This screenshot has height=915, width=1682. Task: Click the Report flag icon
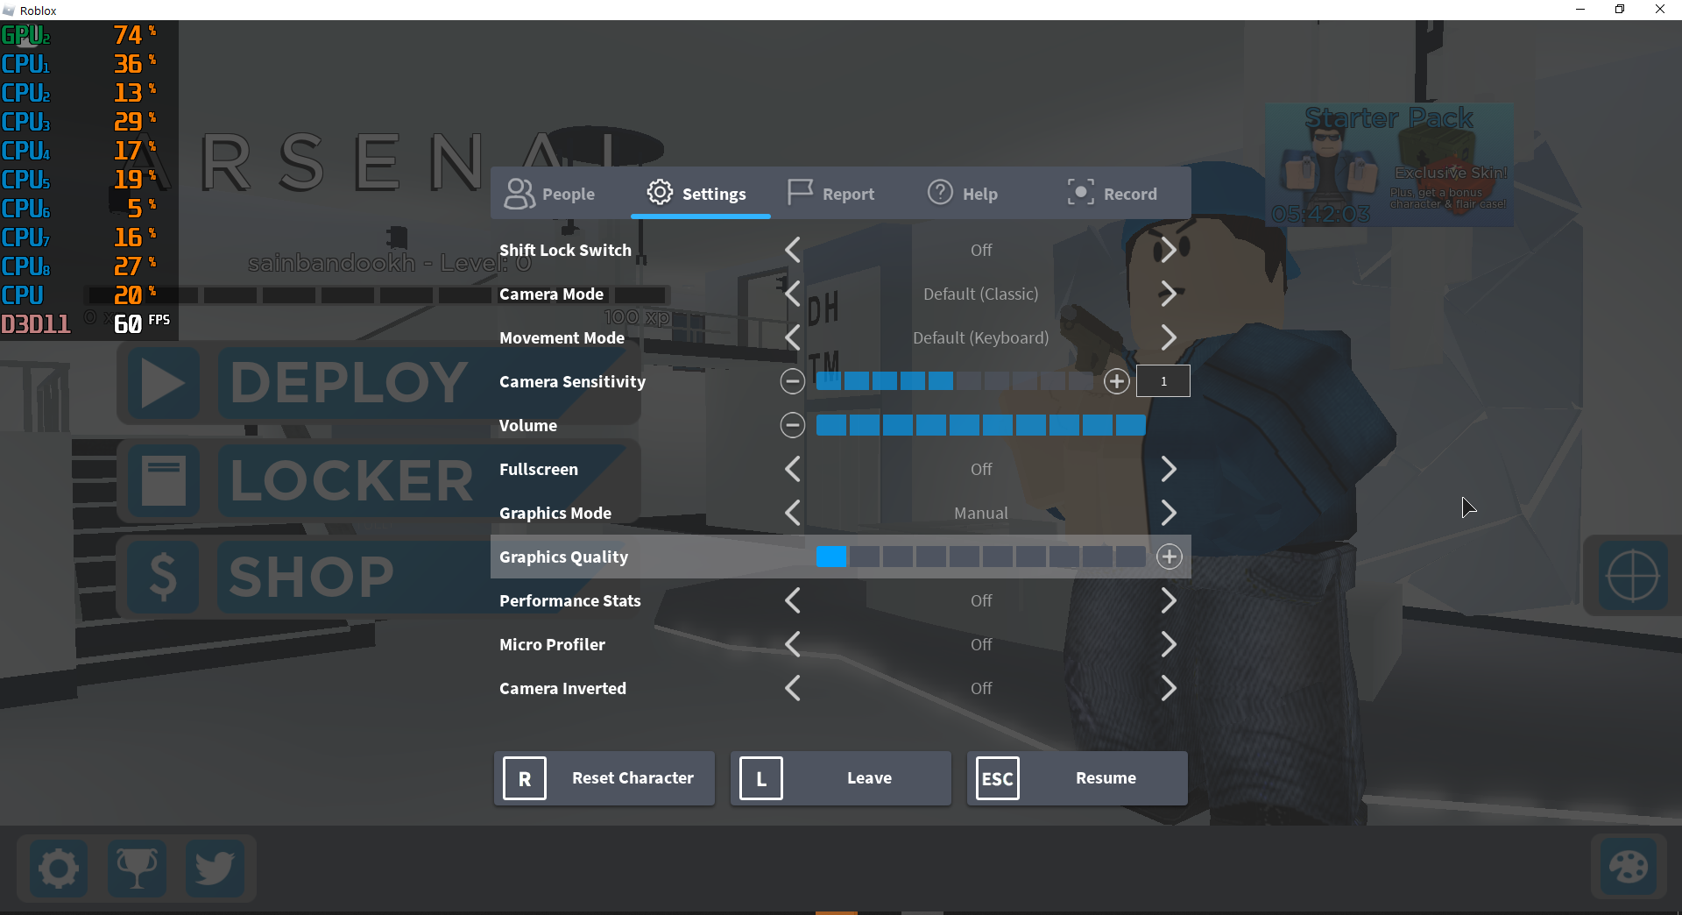[x=800, y=193]
